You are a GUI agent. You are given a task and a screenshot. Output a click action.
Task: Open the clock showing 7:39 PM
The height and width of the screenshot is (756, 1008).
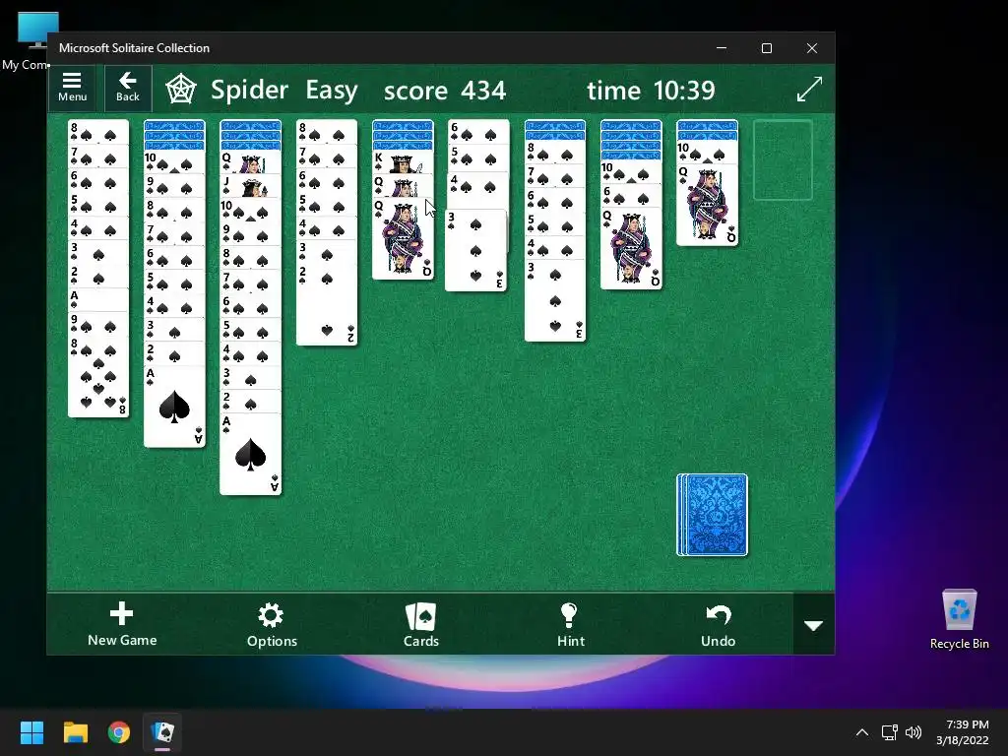click(x=963, y=732)
